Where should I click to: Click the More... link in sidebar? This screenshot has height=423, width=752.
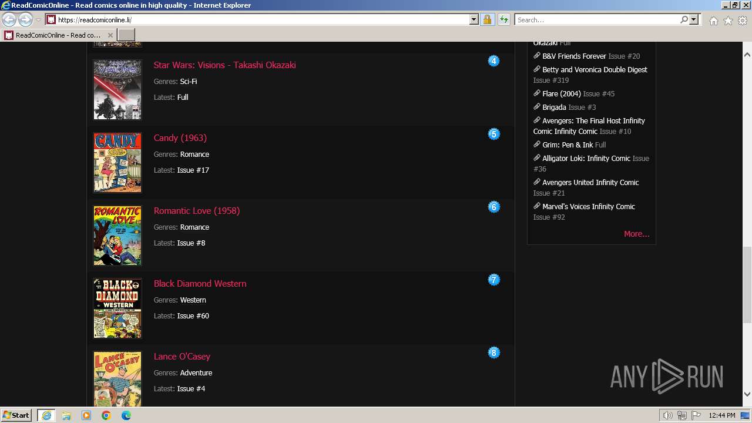pos(637,234)
